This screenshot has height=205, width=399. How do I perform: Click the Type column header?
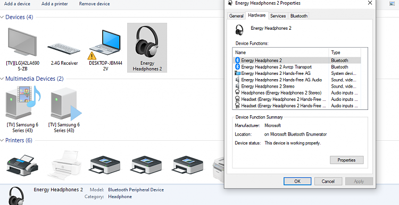[x=345, y=53]
